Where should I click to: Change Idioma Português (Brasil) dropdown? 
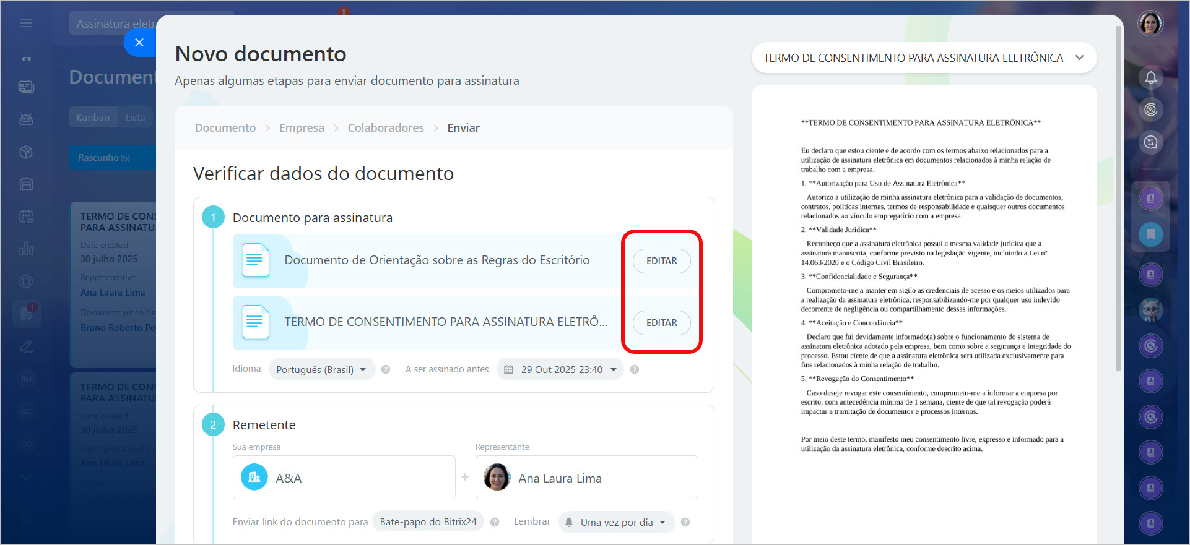[321, 369]
